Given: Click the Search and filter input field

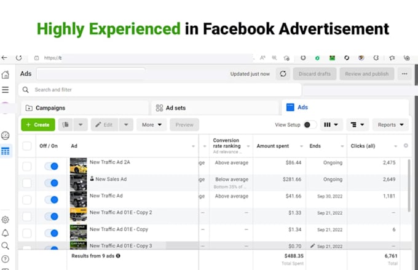Looking at the screenshot, I should (160, 90).
